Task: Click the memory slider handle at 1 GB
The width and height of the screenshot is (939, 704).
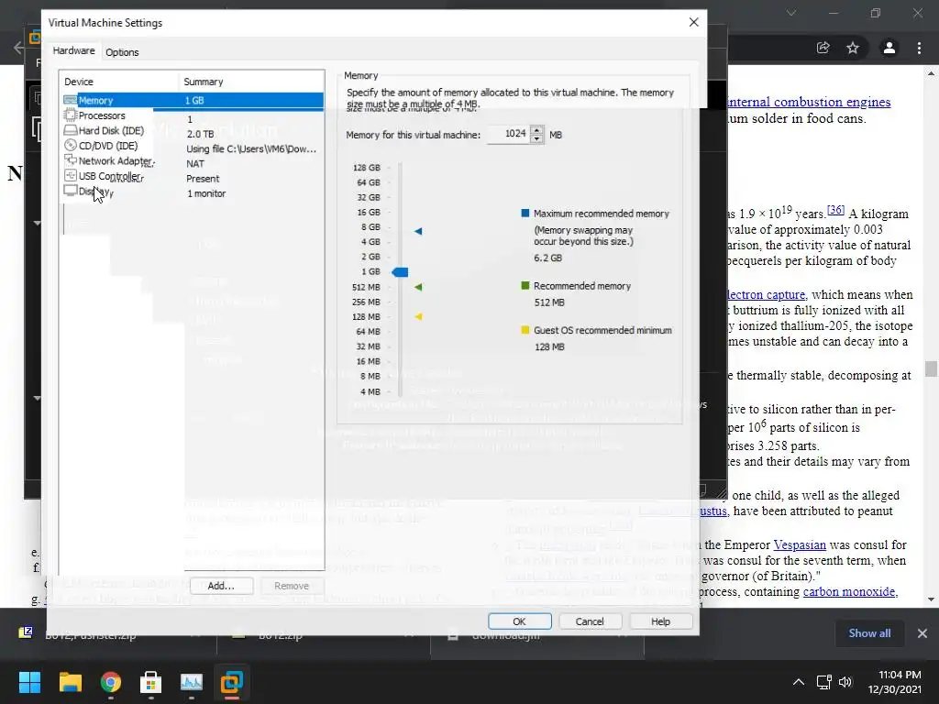Action: coord(400,271)
